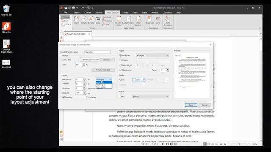Select the Hand tool in ribbon
The image size is (271, 152).
[65, 17]
